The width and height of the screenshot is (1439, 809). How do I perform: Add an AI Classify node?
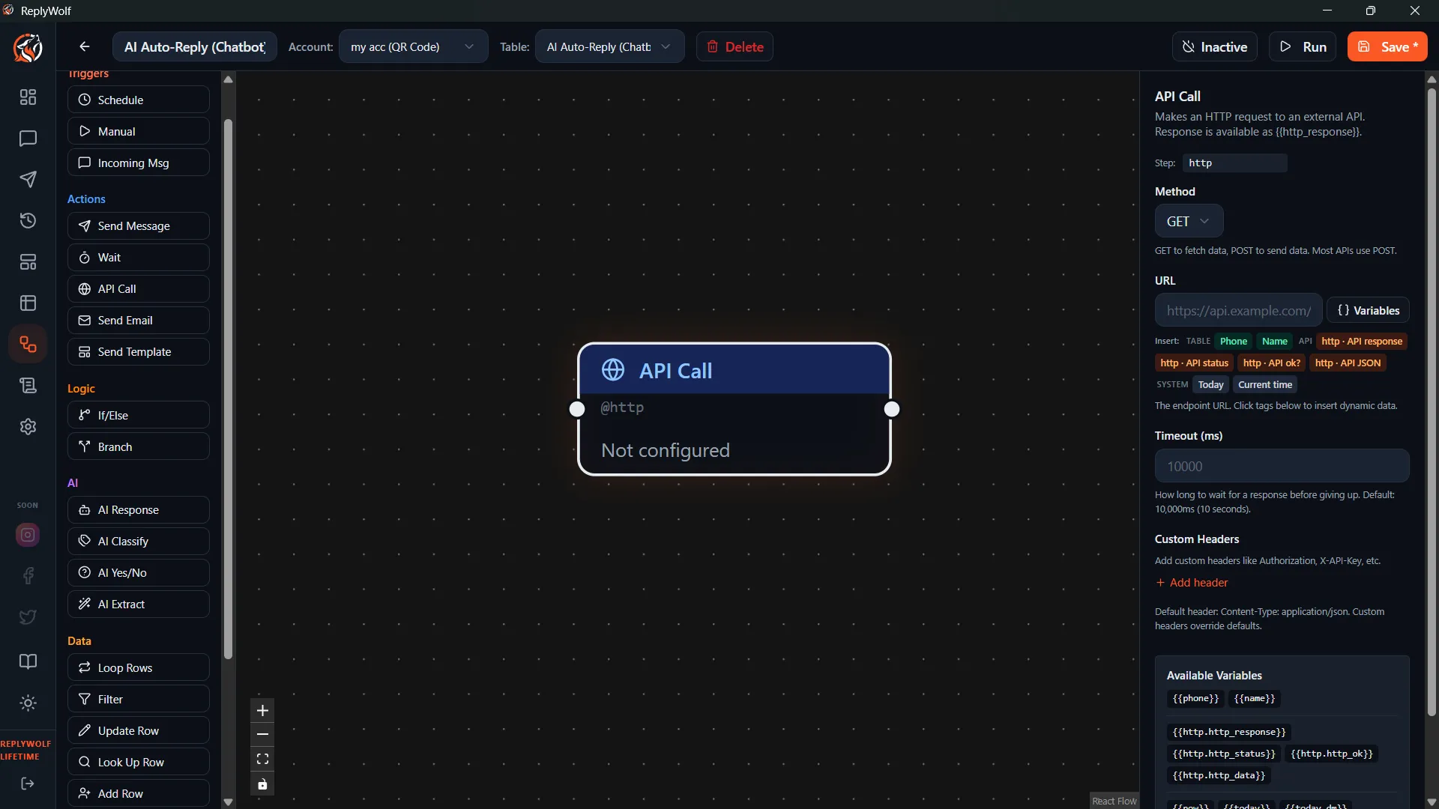(138, 541)
